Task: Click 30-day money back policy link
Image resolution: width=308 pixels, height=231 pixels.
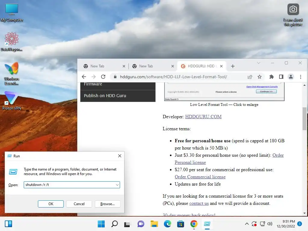Action: click(x=189, y=215)
